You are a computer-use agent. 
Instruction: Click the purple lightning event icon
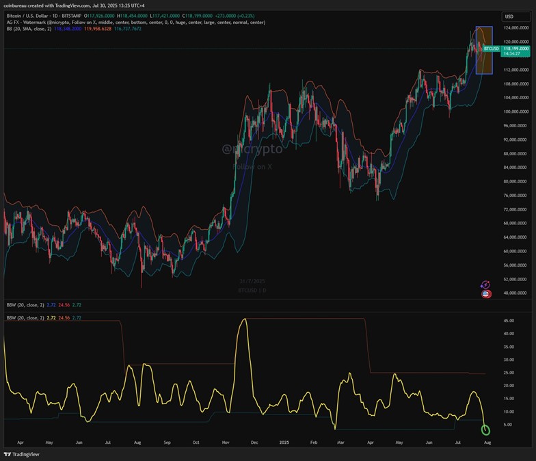(485, 285)
